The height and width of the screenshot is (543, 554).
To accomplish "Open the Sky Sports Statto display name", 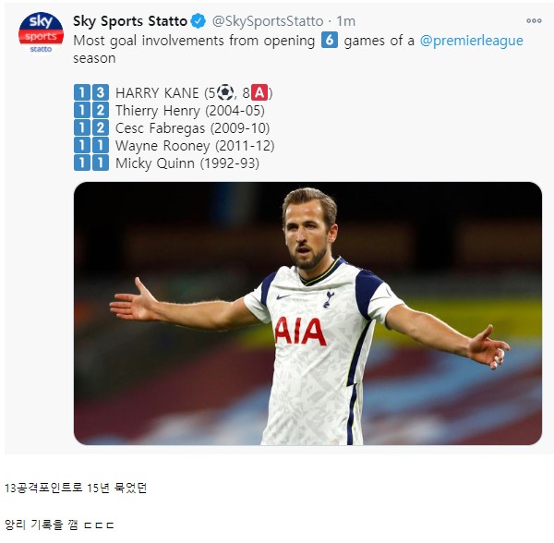I will pos(130,21).
